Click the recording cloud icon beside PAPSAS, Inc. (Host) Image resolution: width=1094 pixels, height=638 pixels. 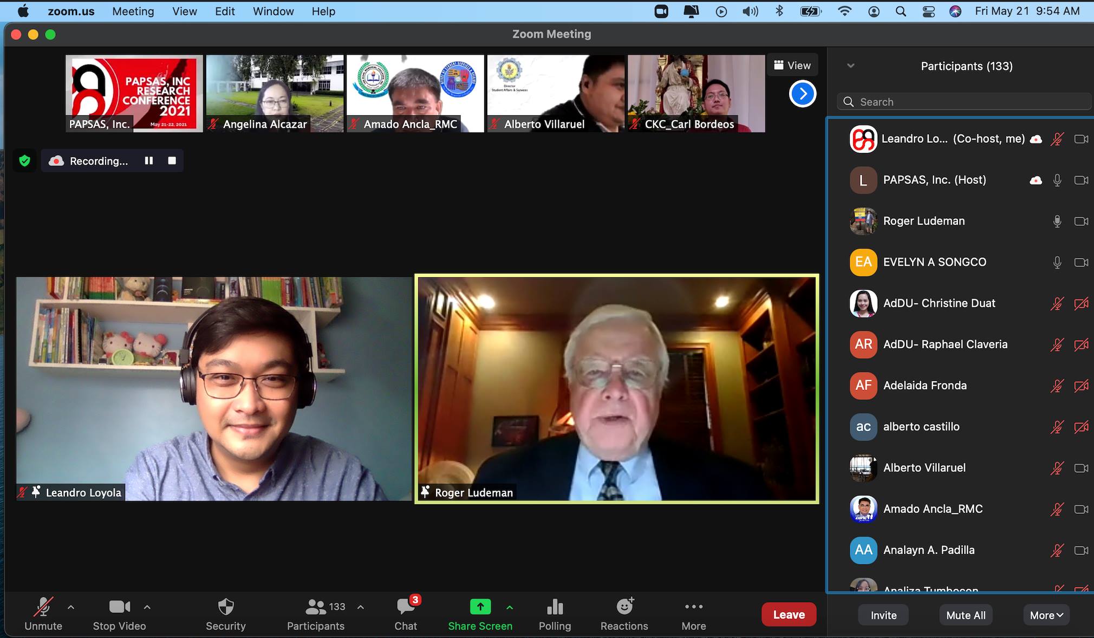(x=1036, y=180)
